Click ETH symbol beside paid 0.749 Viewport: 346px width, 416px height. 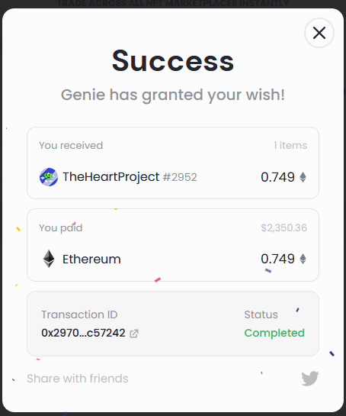(303, 259)
